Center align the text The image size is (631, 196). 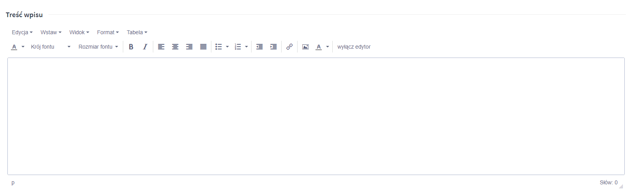[x=175, y=47]
